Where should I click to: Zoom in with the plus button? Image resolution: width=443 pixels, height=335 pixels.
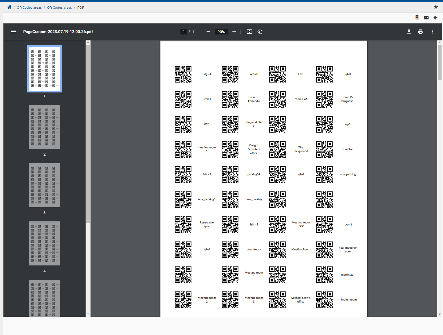(234, 32)
